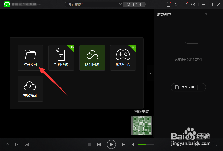Open the 访问网盘 cloud drive tile
Screen dimensions: 223x151
[x=92, y=58]
